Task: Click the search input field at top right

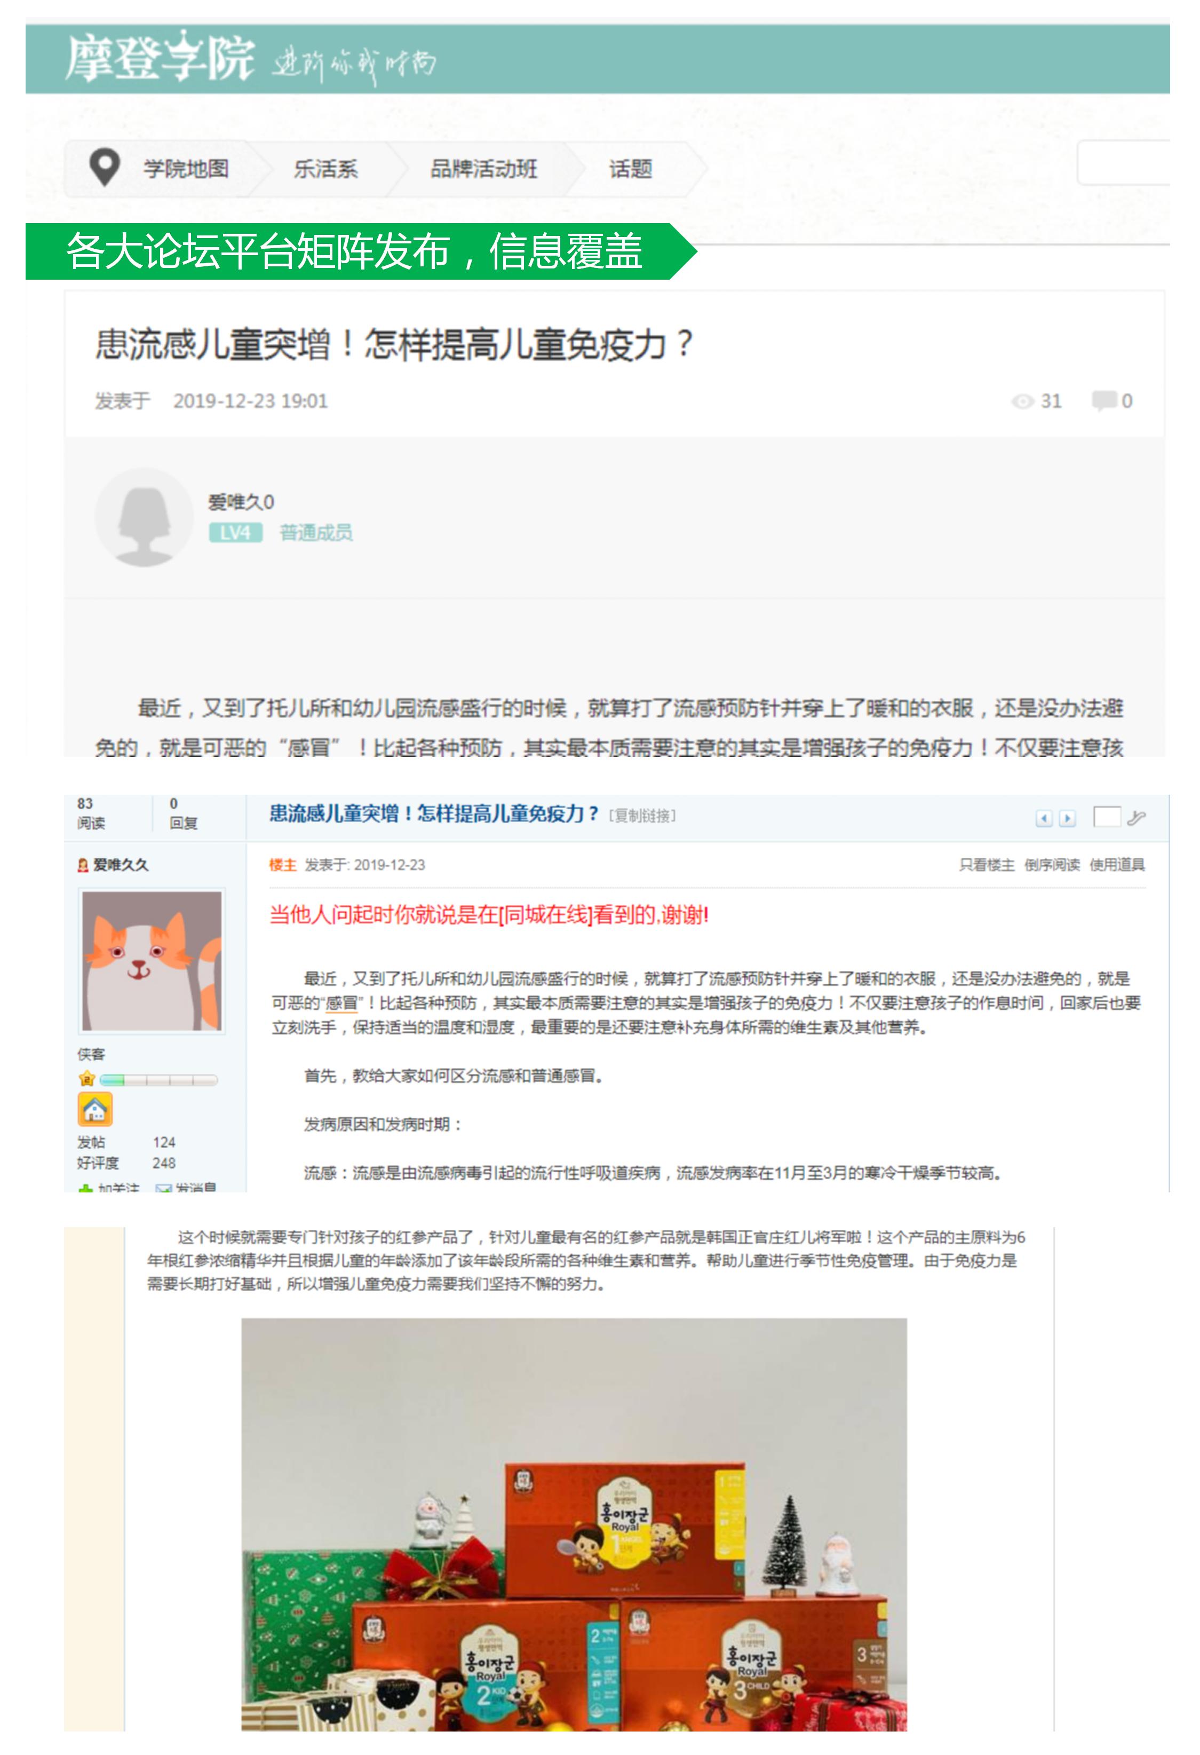Action: point(1123,162)
